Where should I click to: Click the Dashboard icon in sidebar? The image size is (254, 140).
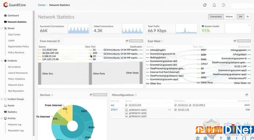point(6,15)
